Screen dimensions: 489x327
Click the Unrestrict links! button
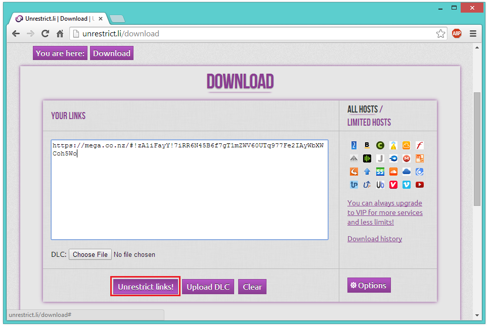tap(145, 286)
